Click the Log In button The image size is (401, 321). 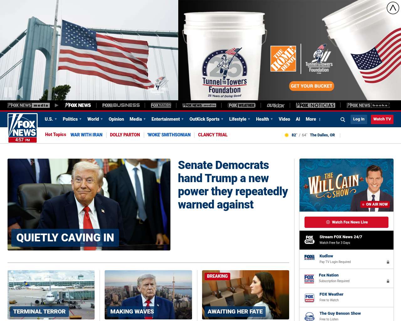coord(359,119)
